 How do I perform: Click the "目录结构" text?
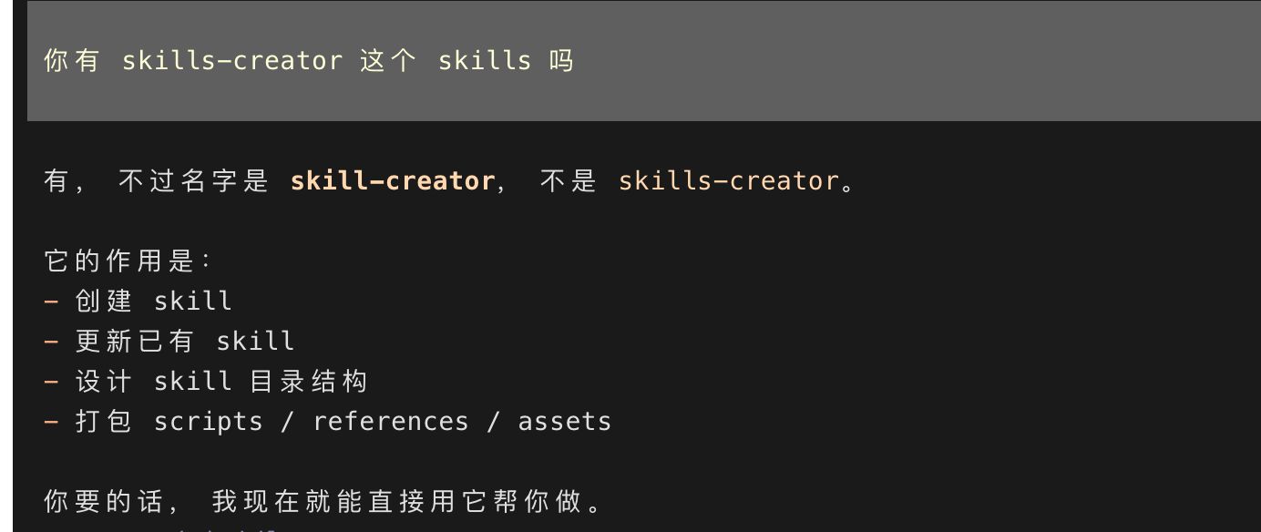pos(308,382)
